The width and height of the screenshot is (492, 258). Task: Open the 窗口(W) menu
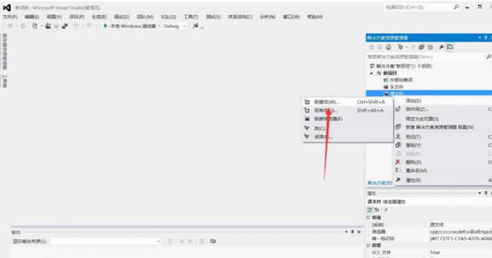291,17
